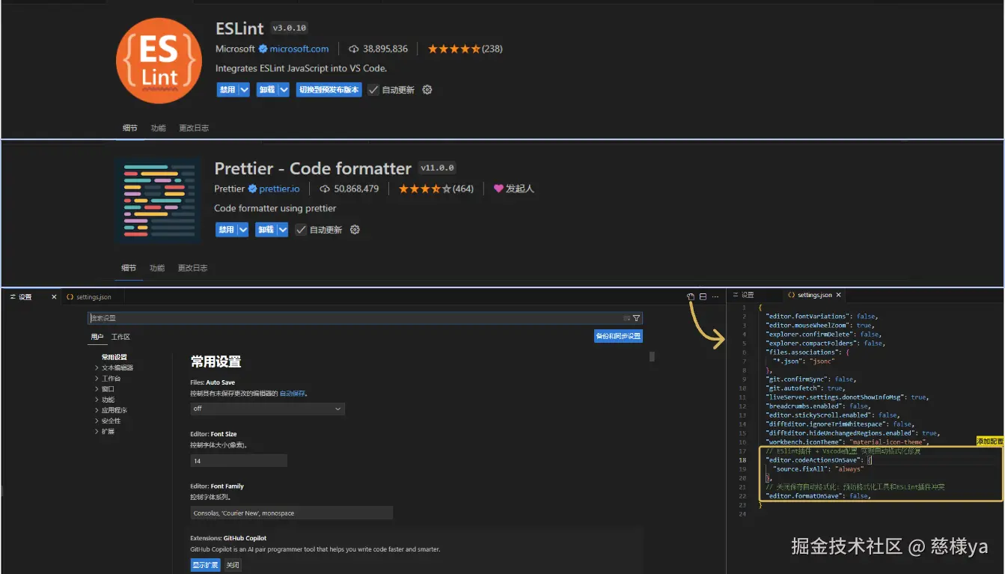Open microsoft.com publisher link
The image size is (1005, 574).
pyautogui.click(x=299, y=49)
